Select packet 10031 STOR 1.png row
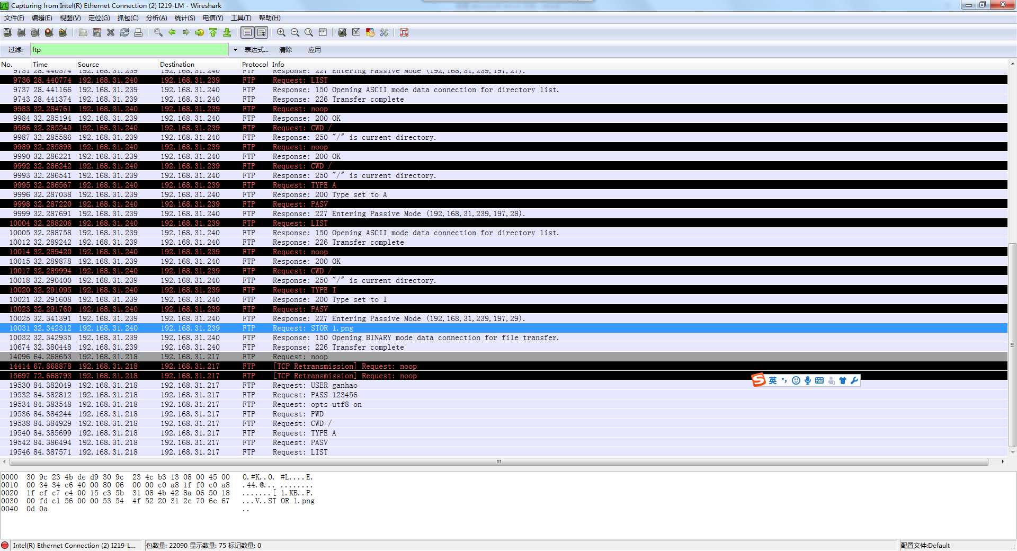The width and height of the screenshot is (1017, 551). (504, 328)
